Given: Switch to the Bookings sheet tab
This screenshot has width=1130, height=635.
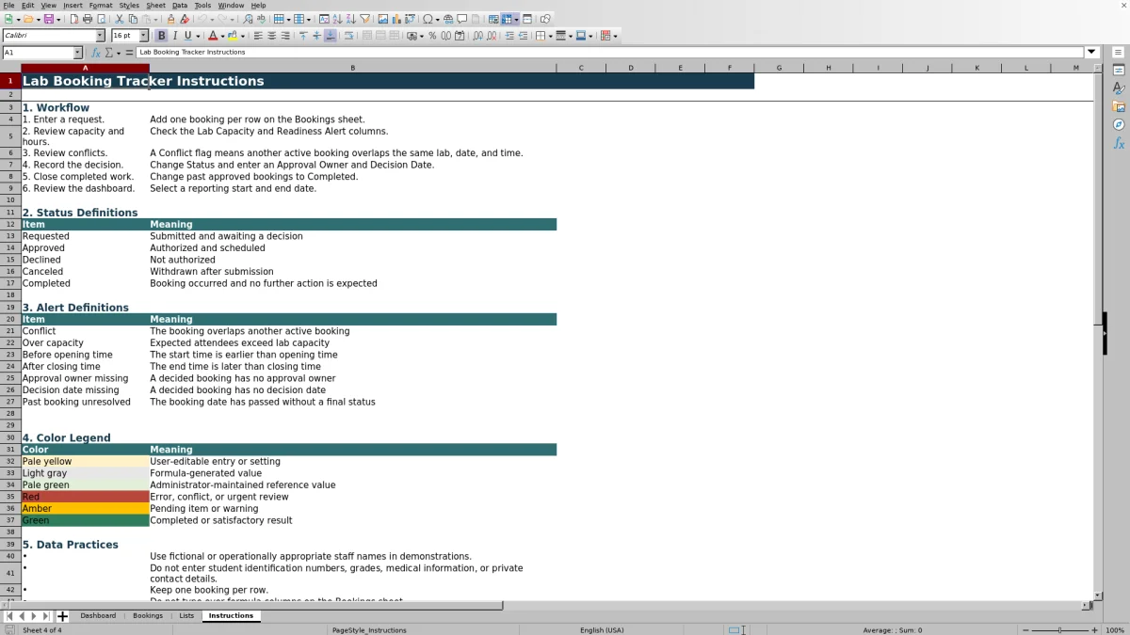Looking at the screenshot, I should [148, 616].
